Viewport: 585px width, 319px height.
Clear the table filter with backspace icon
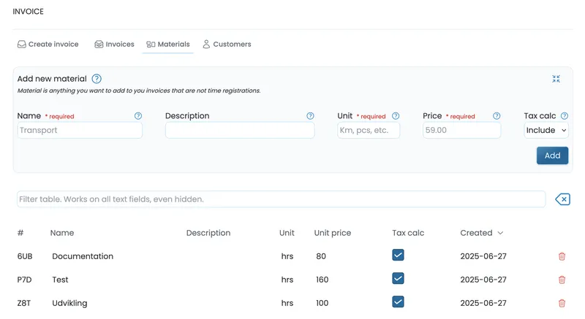(x=562, y=199)
